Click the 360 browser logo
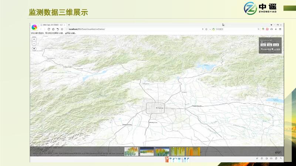The image size is (296, 166). 34,27
